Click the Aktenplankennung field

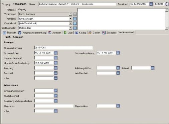(63, 48)
